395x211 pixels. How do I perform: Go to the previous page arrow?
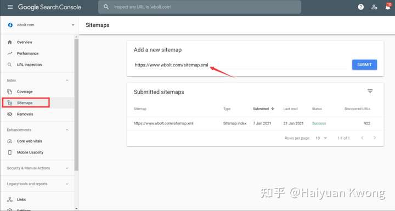362,138
